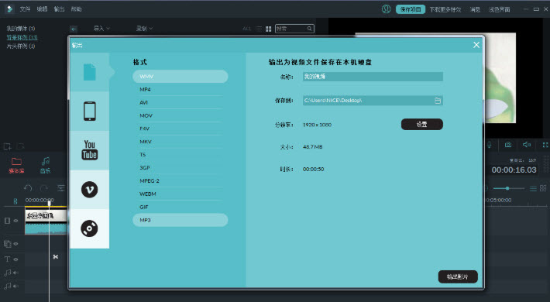The height and width of the screenshot is (302, 550).
Task: Click the video name input field
Action: 373,77
